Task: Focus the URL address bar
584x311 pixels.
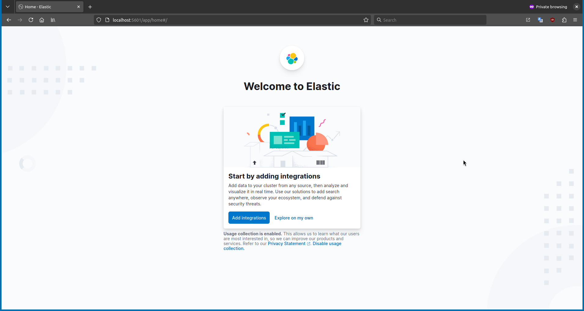Action: pos(232,20)
